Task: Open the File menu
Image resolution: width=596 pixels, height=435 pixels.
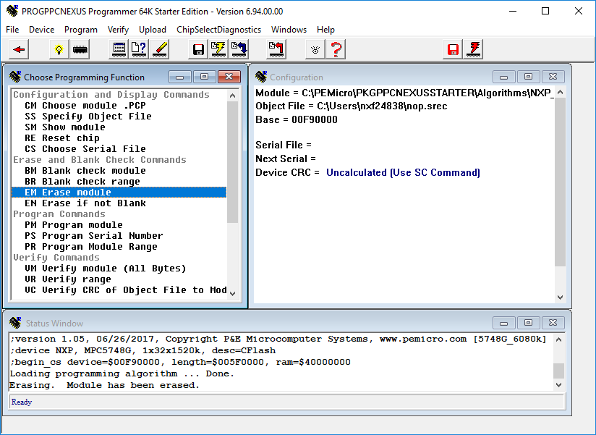Action: (12, 30)
